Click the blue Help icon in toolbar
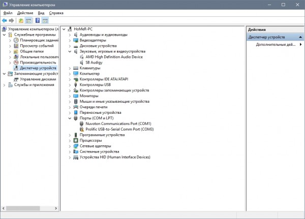The height and width of the screenshot is (219, 305). (x=37, y=21)
